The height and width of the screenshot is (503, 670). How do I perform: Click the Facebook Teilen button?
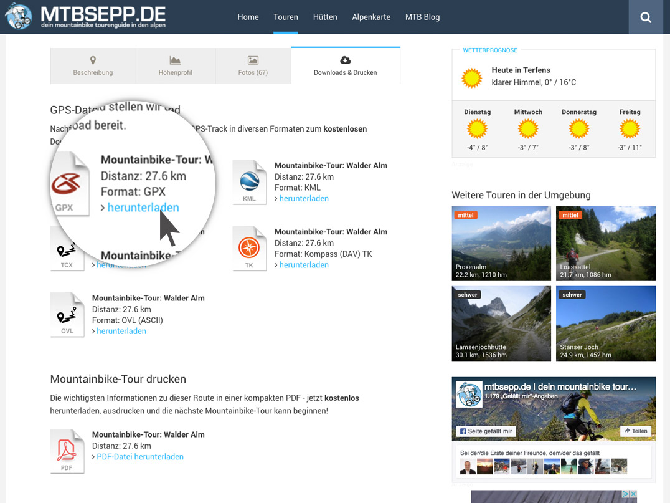(x=635, y=431)
